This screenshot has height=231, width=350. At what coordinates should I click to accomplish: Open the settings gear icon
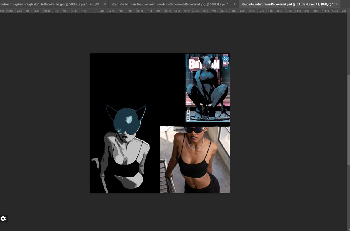click(3, 218)
